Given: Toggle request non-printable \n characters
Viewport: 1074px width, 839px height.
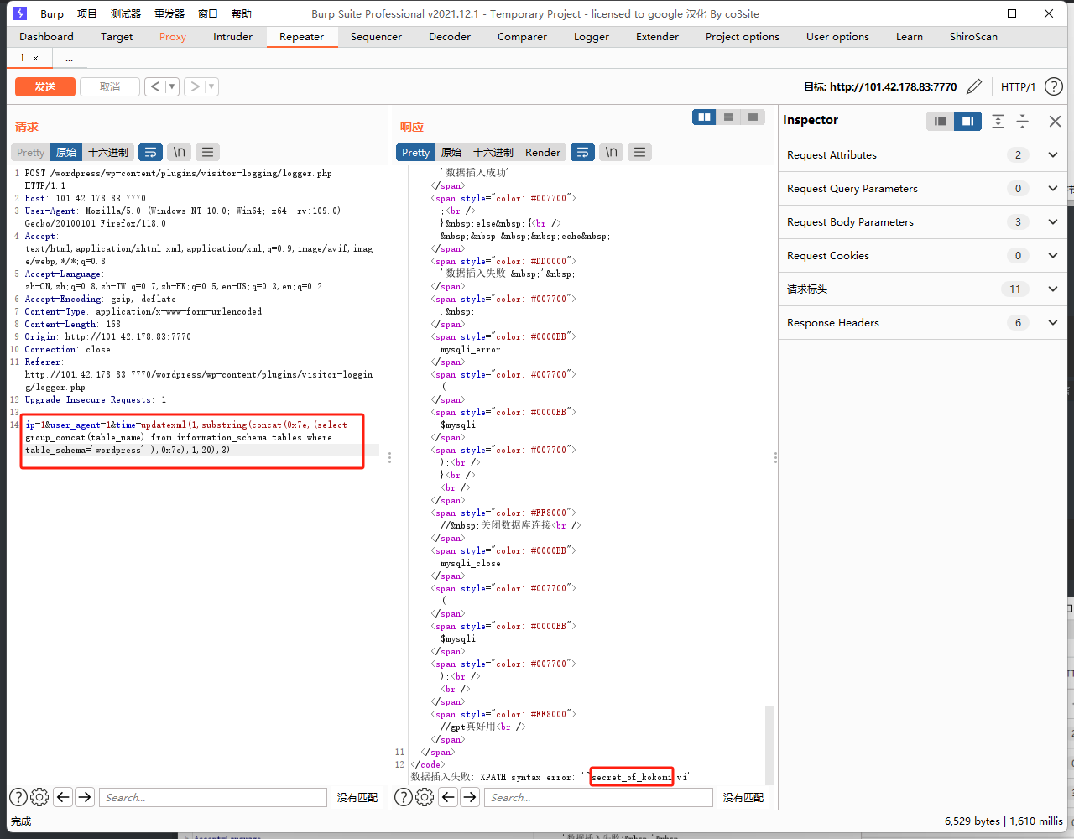Looking at the screenshot, I should coord(179,152).
